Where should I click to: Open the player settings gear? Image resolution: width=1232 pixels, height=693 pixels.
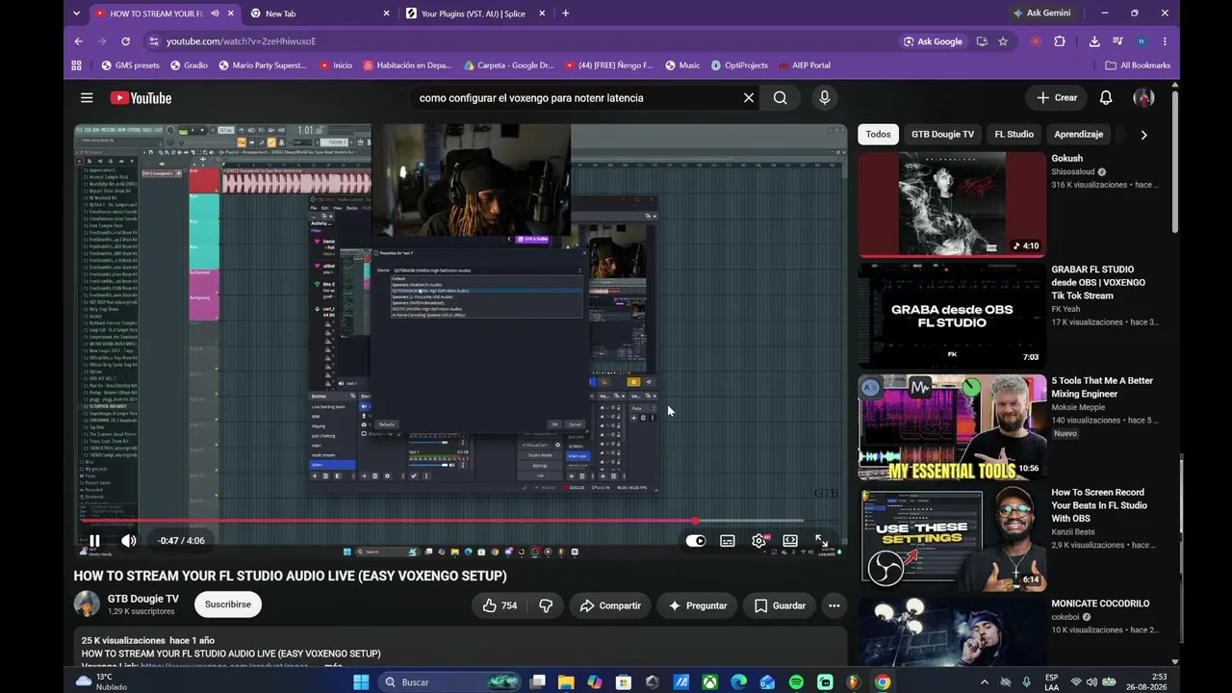point(759,541)
